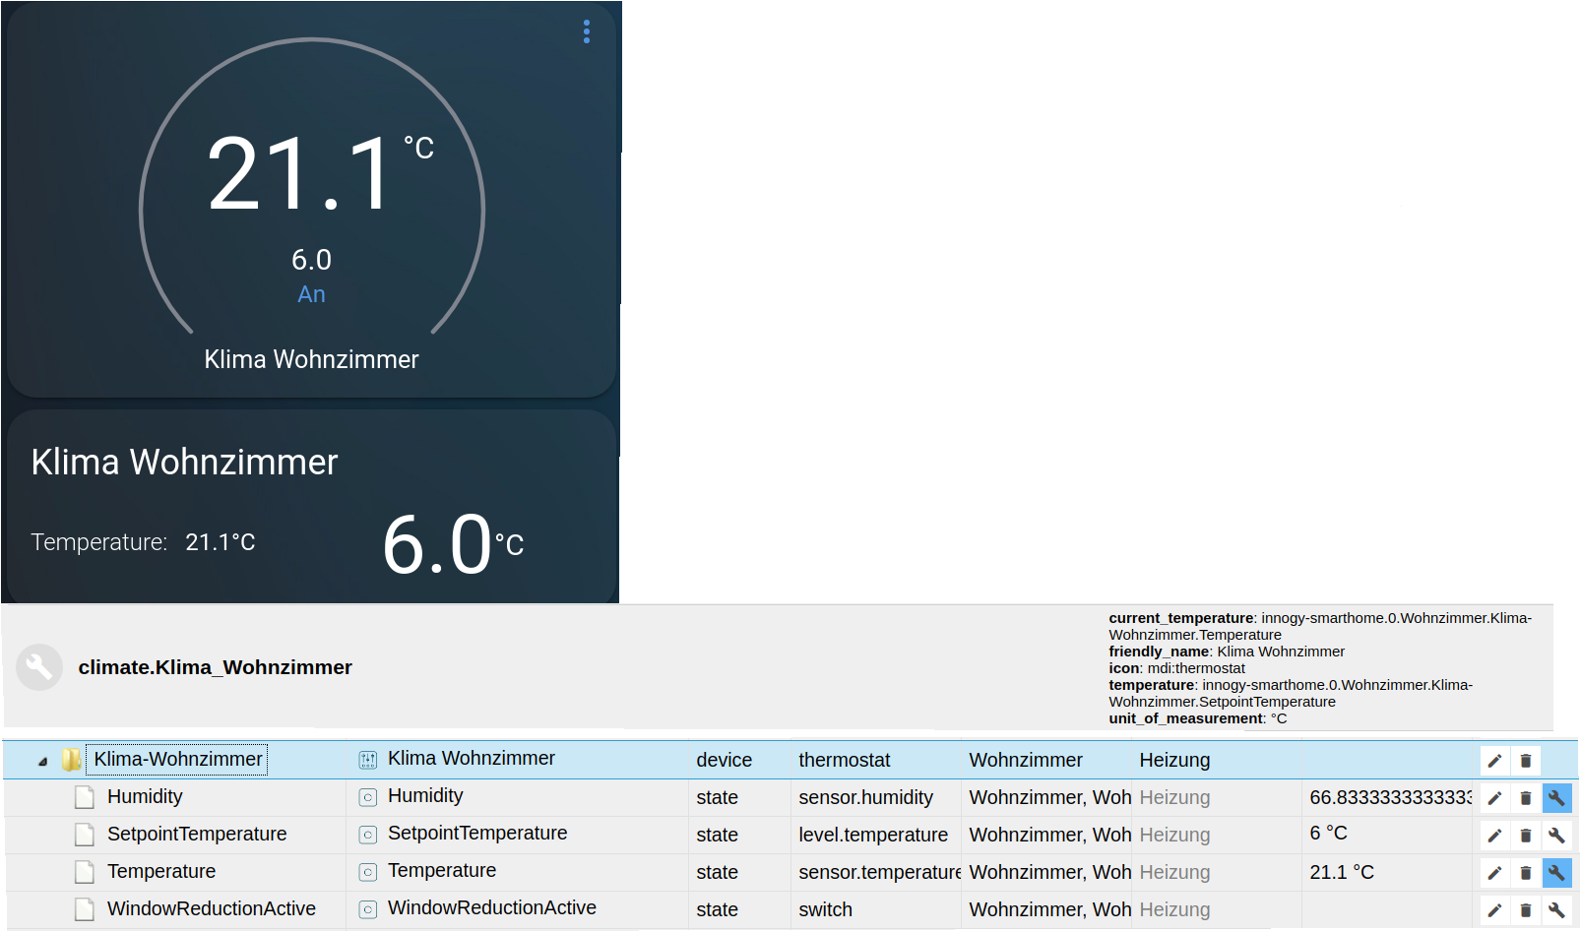Click 'Temperature: 21.1°C' in lower card
This screenshot has width=1581, height=932.
pyautogui.click(x=143, y=542)
